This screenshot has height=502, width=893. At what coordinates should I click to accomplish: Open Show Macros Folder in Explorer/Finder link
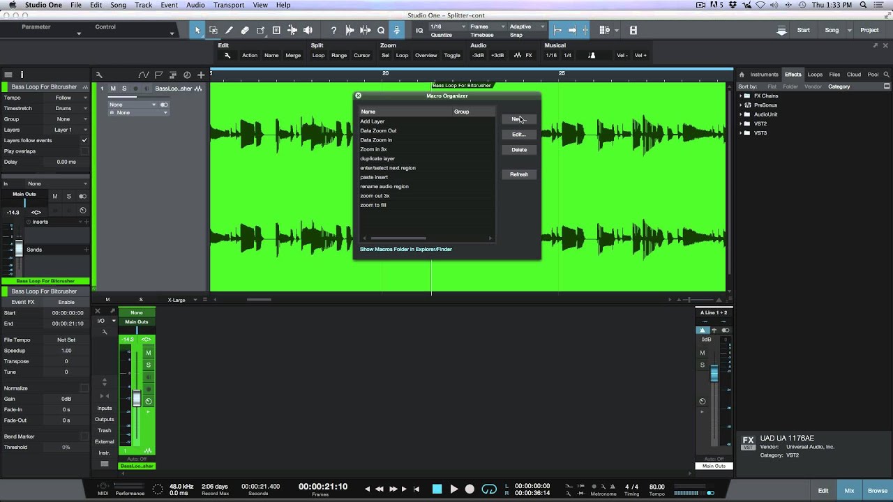406,249
